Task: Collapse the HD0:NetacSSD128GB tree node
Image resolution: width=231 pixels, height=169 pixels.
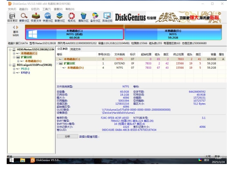Action: click(10, 50)
